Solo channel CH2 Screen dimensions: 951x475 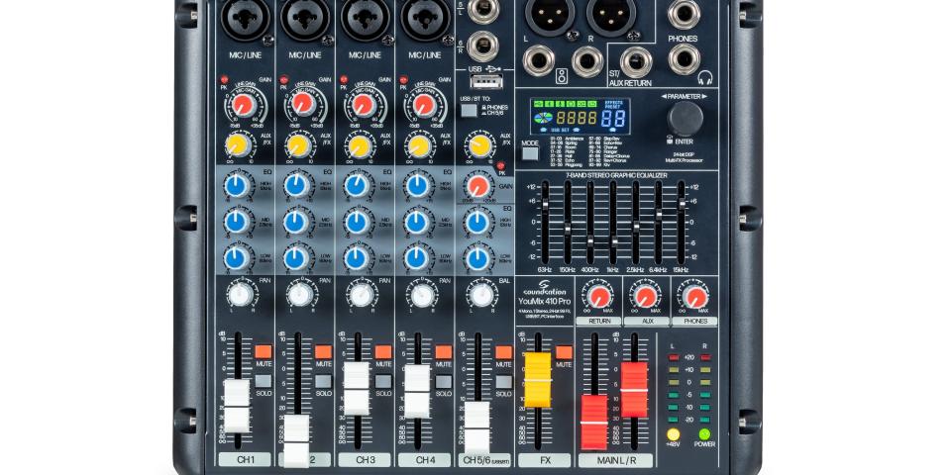click(323, 381)
